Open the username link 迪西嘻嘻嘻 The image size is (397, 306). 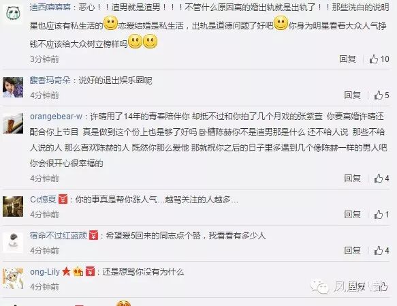click(50, 7)
